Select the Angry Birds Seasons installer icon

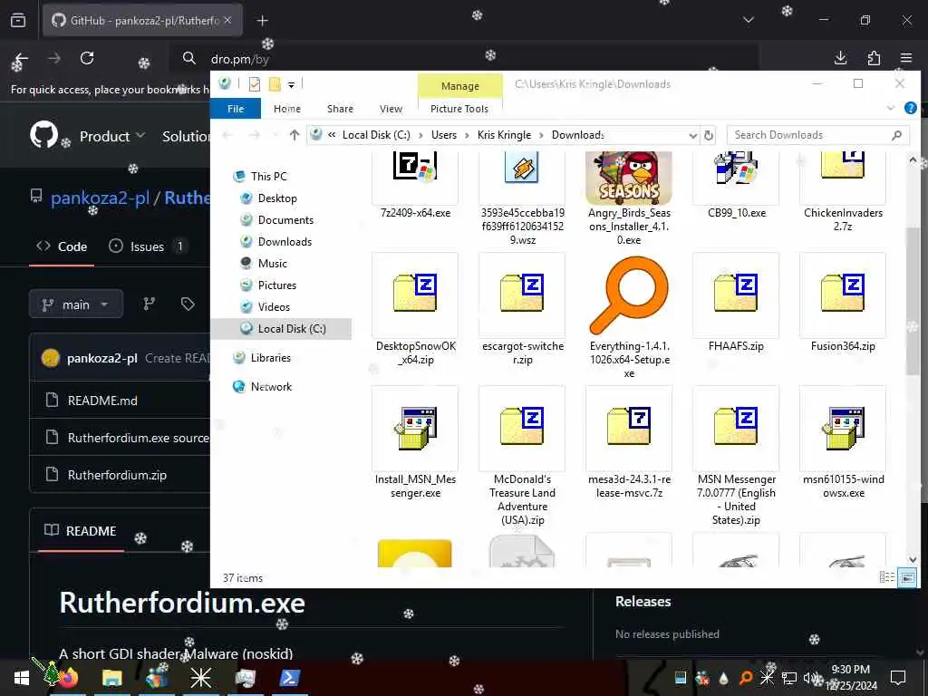point(629,178)
